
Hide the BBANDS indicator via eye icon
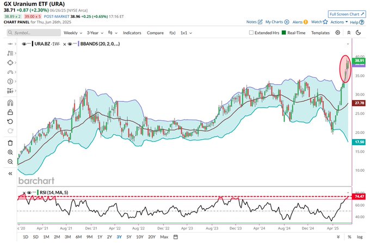coord(70,43)
